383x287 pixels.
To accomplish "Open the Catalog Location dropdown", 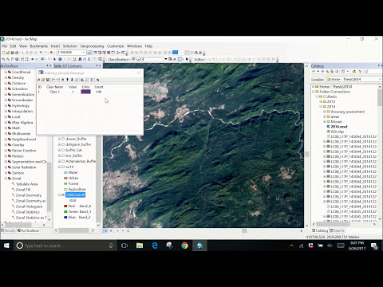I will tap(380, 79).
